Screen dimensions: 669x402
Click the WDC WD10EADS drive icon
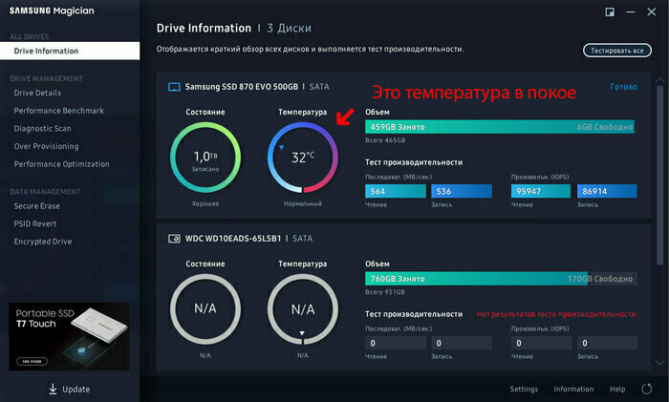(174, 239)
